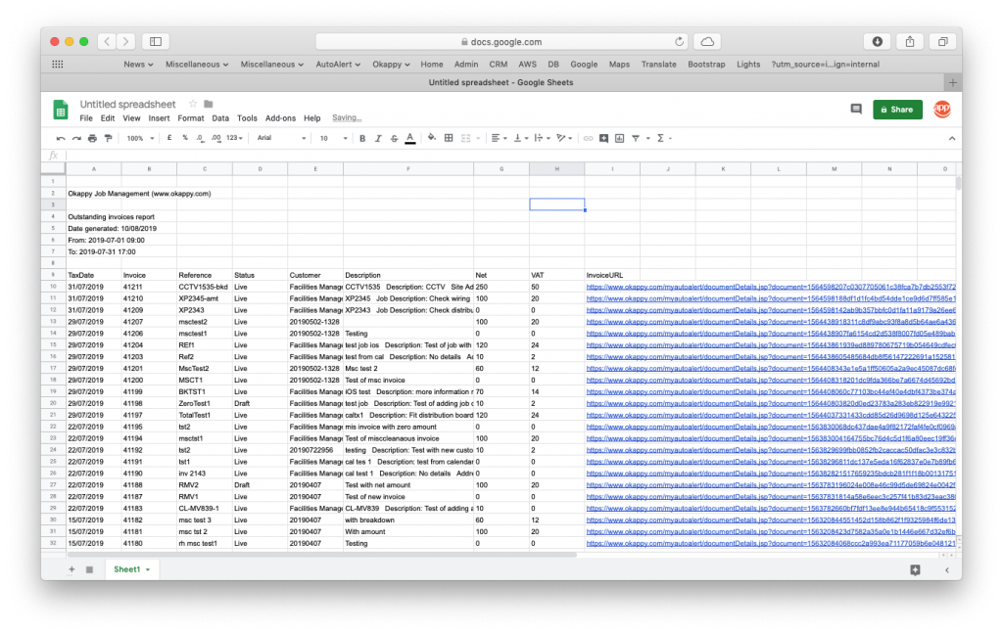Open the 123 number formats dropdown
Image resolution: width=1003 pixels, height=634 pixels.
[235, 138]
